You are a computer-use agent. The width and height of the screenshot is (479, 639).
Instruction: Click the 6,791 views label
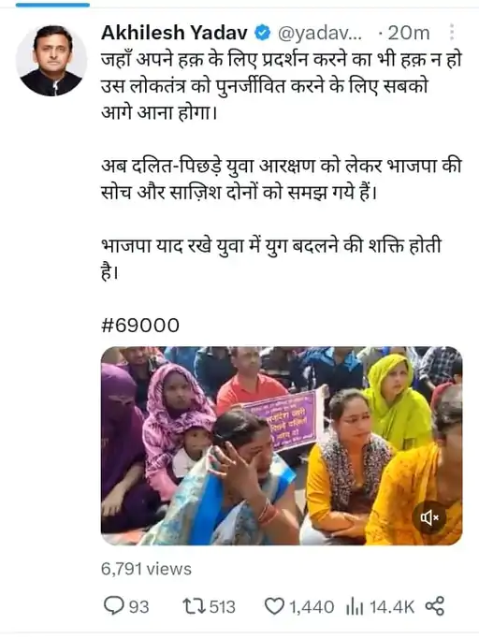[146, 569]
